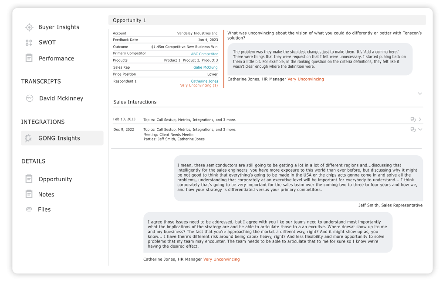The width and height of the screenshot is (446, 283).
Task: Click the Very Unconvincing (1) rating
Action: (x=199, y=86)
